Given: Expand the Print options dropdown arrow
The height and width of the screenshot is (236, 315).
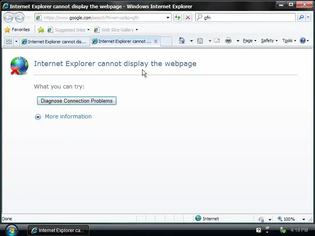Looking at the screenshot, I should click(238, 41).
